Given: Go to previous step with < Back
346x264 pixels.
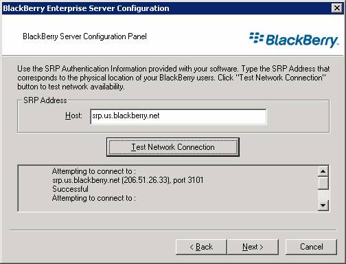Looking at the screenshot, I should point(201,247).
